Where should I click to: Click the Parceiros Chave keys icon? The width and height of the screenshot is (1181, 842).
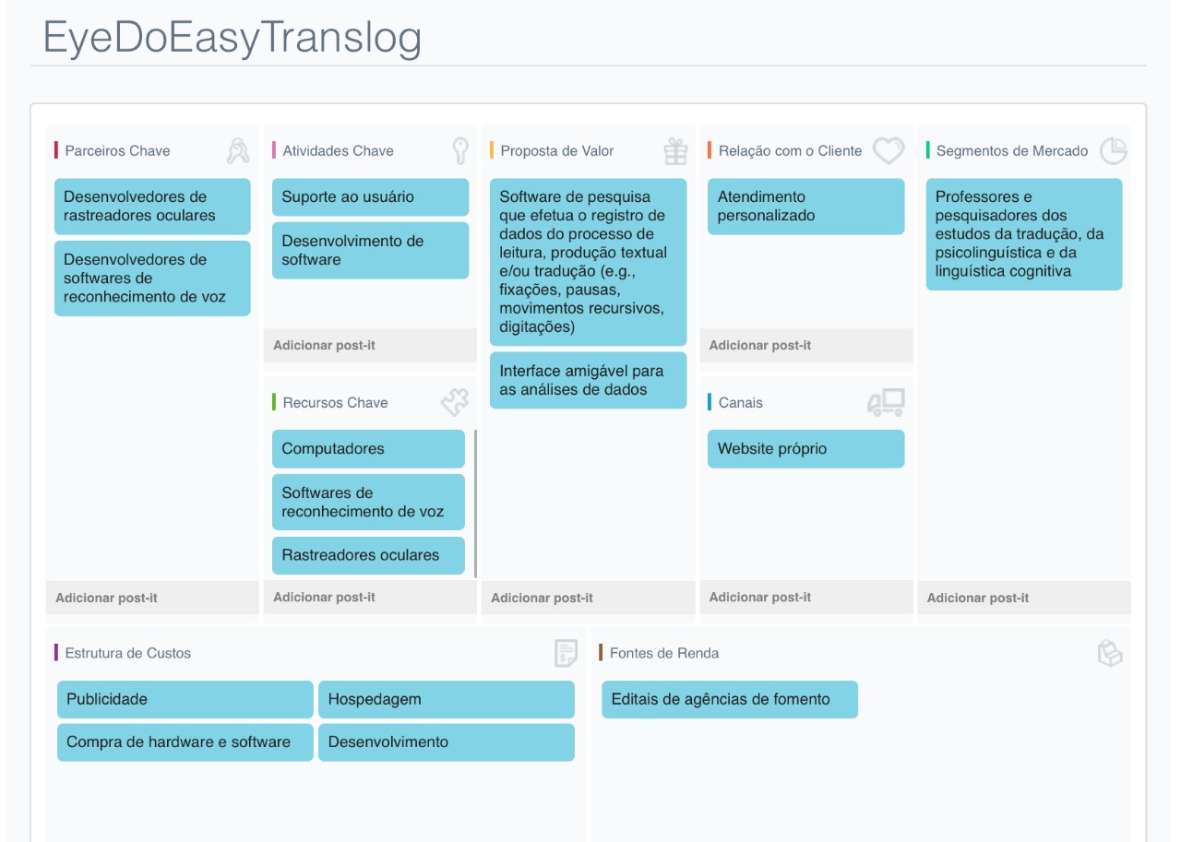238,150
